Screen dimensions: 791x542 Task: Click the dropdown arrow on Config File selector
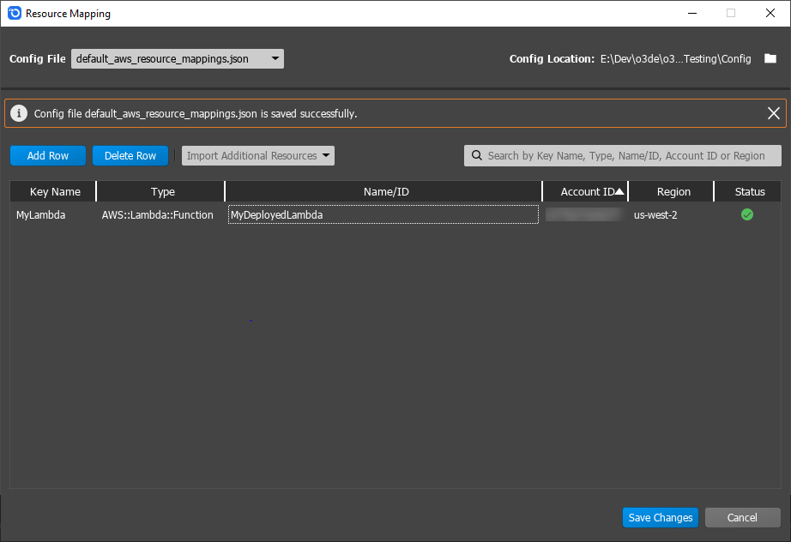pos(274,58)
